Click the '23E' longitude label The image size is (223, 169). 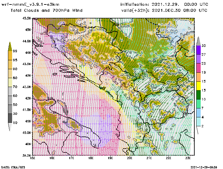tap(188, 158)
